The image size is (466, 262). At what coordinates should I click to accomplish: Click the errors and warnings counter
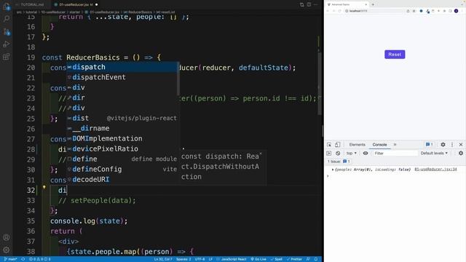click(x=39, y=259)
